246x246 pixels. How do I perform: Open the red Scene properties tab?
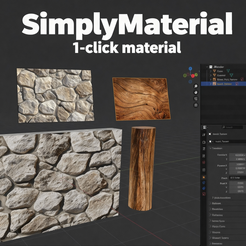pyautogui.click(x=204, y=162)
